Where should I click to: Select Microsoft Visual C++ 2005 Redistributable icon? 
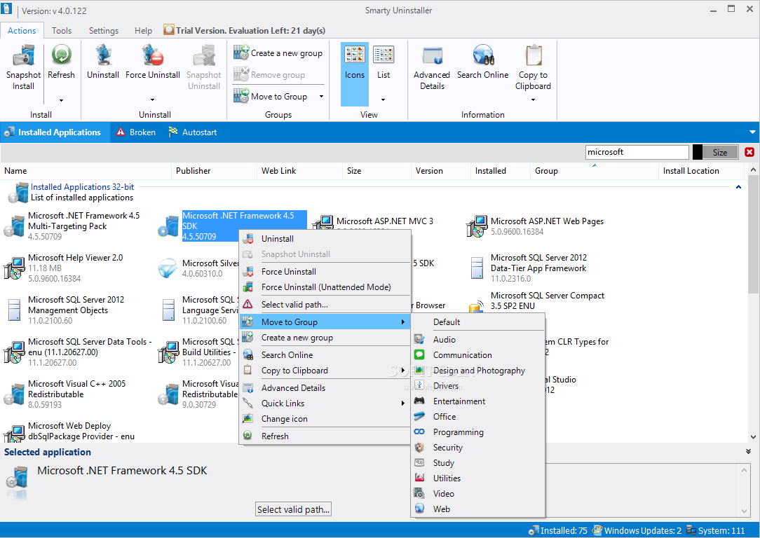click(14, 394)
